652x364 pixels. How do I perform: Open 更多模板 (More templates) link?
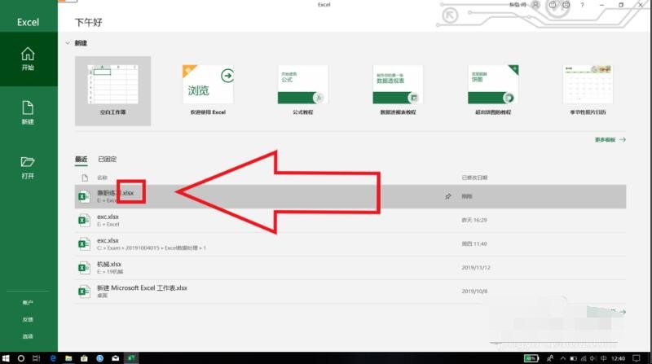[610, 140]
